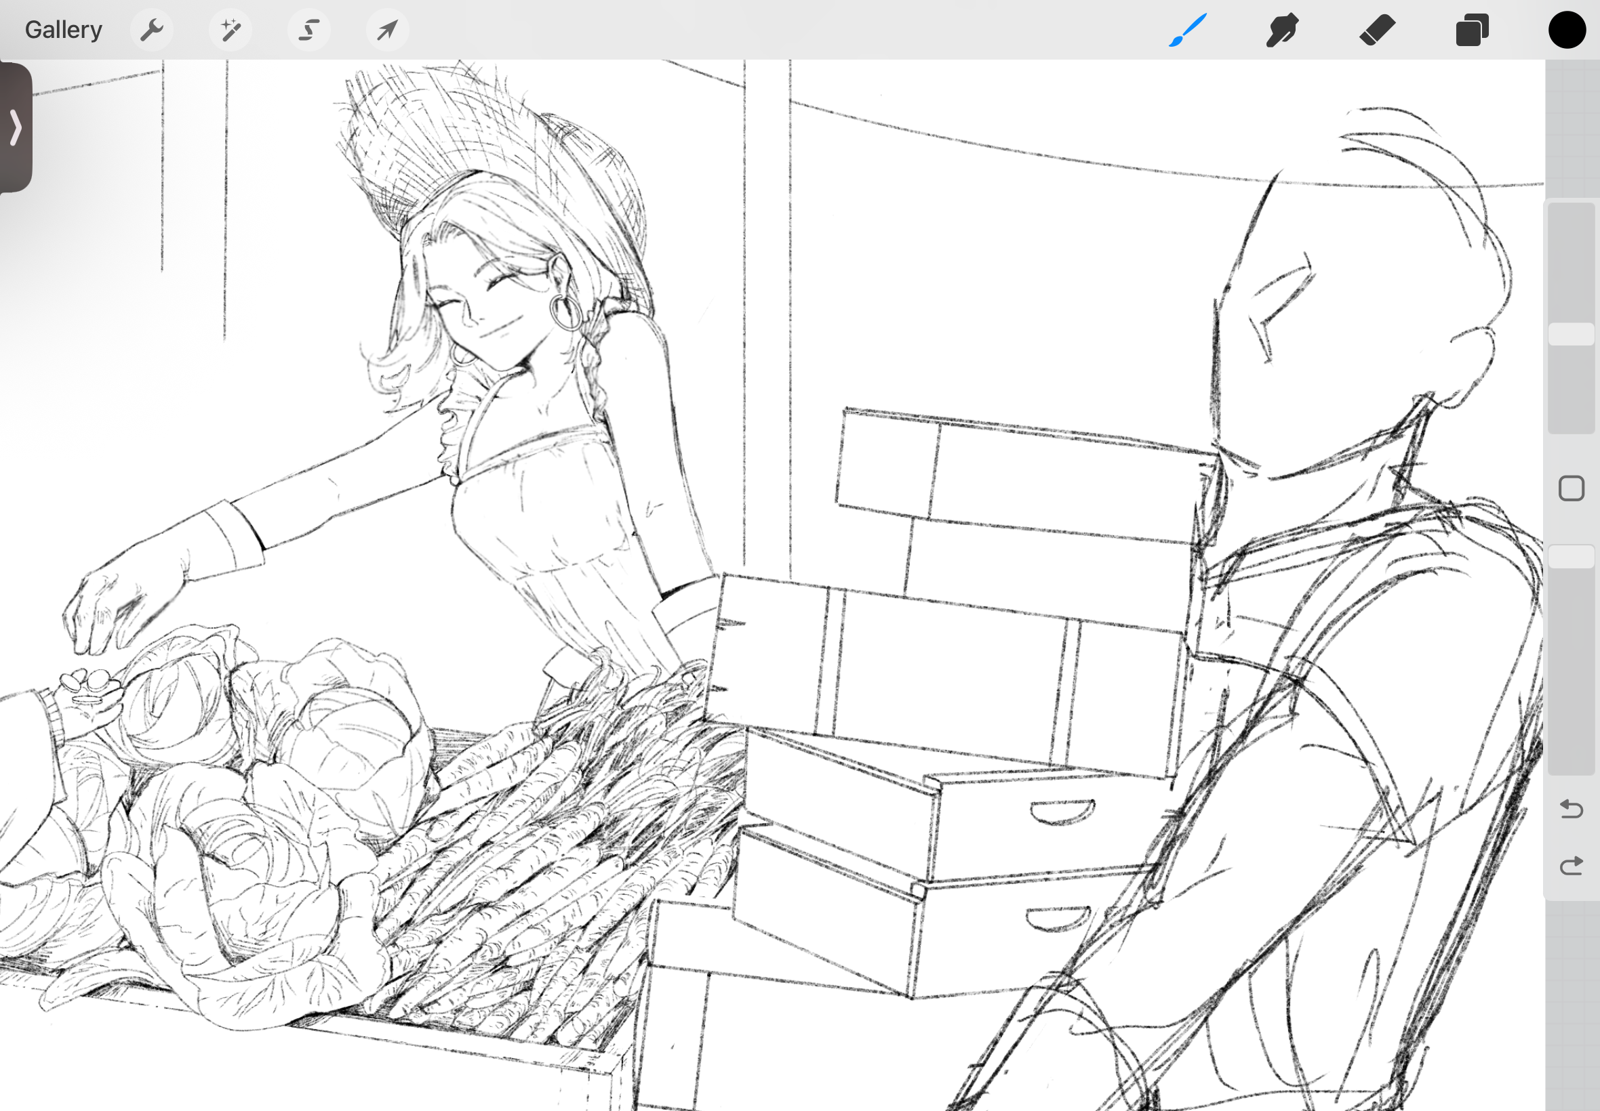Tap the square Modify button in sidebar
Image resolution: width=1600 pixels, height=1111 pixels.
[1572, 488]
